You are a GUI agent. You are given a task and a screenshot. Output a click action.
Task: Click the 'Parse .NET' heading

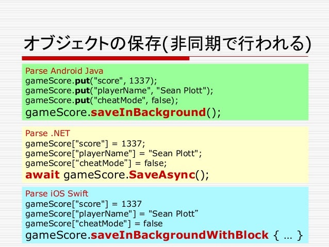click(x=47, y=133)
